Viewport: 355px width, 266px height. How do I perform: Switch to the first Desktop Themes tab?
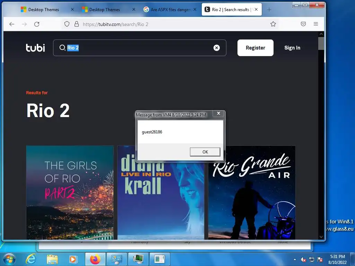pyautogui.click(x=43, y=9)
